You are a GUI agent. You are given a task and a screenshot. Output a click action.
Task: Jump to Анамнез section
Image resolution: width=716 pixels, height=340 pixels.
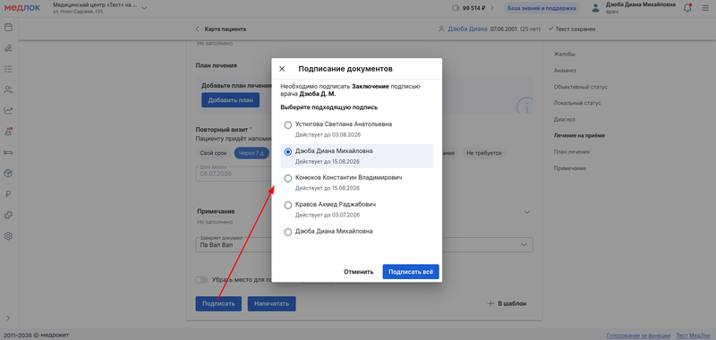click(x=565, y=71)
